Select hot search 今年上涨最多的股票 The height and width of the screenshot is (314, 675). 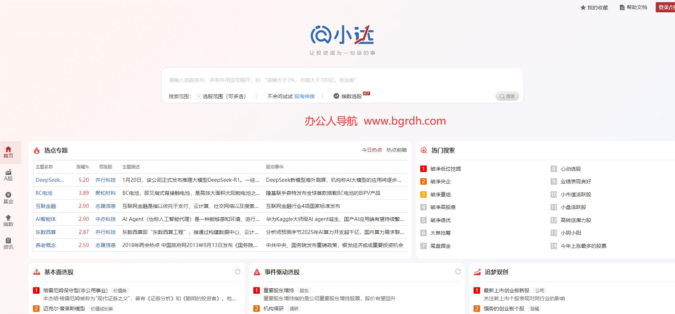(x=584, y=246)
